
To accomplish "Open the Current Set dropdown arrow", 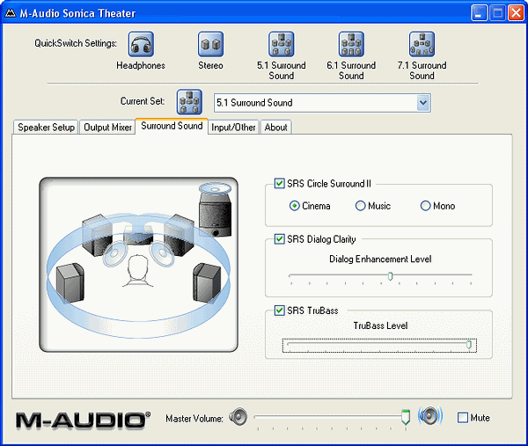I will (423, 103).
